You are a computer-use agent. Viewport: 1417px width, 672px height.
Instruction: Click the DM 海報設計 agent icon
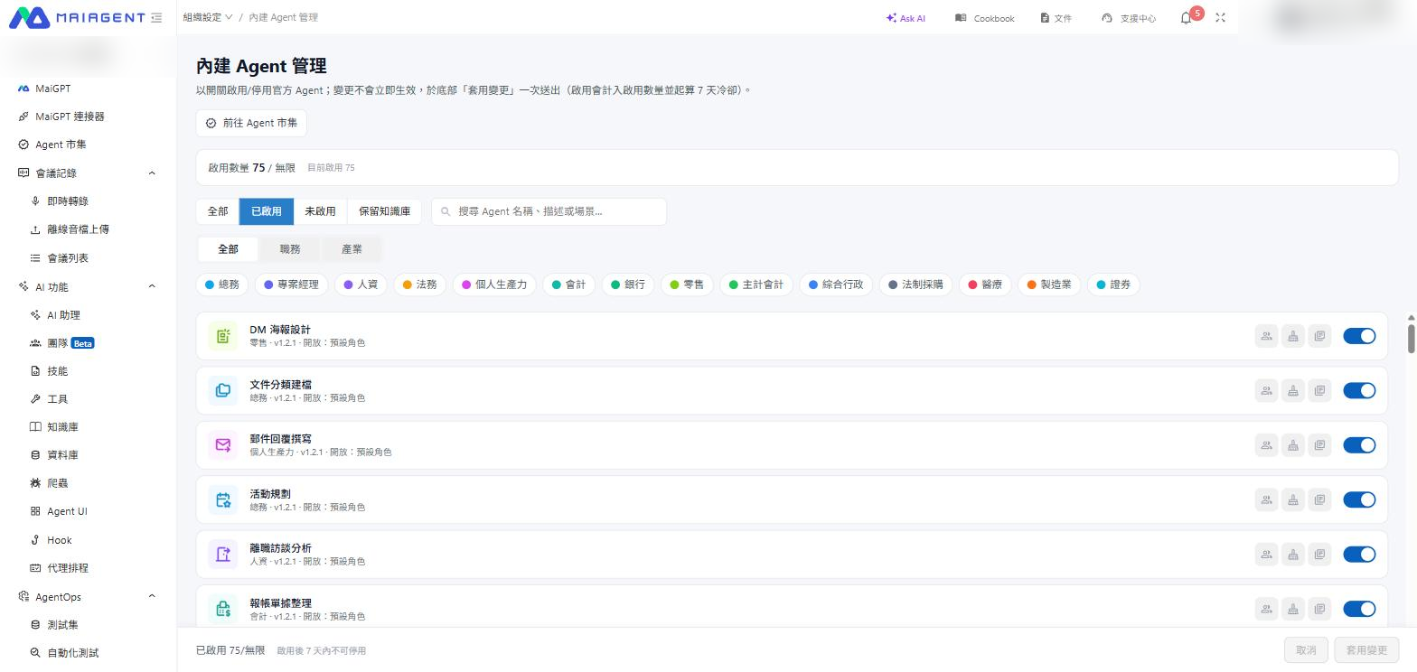click(223, 336)
